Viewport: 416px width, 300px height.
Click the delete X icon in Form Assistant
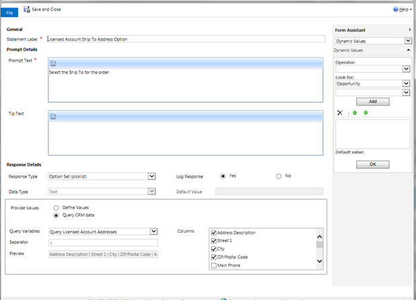click(x=340, y=113)
